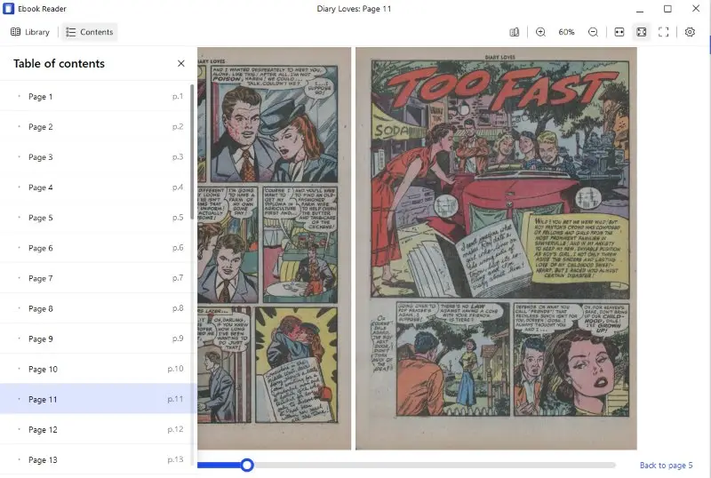
Task: Minimize the Ebook Reader window
Action: coord(640,9)
